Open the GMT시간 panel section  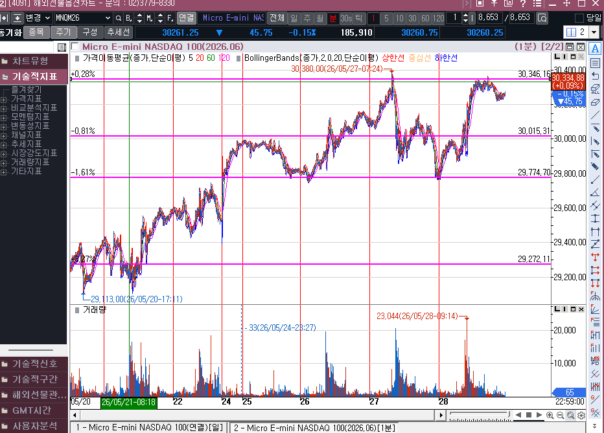(x=34, y=410)
